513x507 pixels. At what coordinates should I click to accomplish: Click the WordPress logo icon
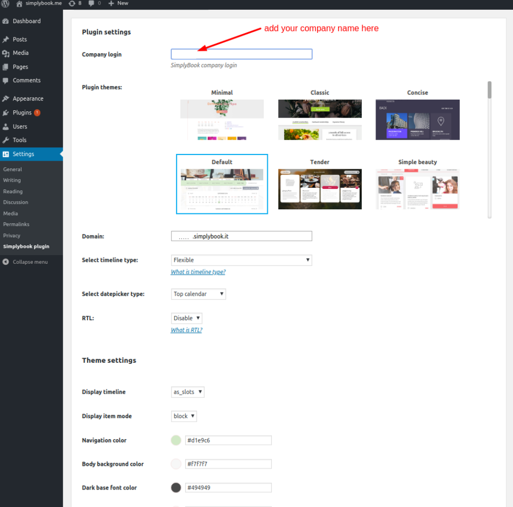6,4
